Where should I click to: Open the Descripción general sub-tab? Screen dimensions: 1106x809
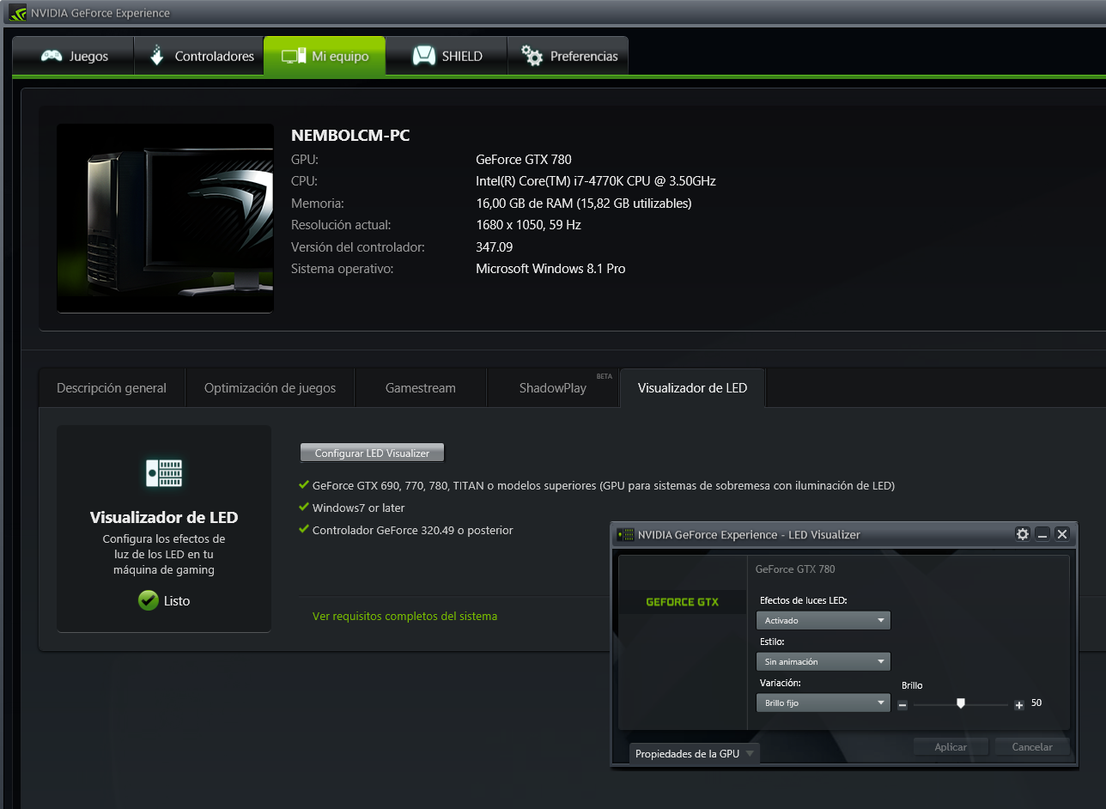112,388
